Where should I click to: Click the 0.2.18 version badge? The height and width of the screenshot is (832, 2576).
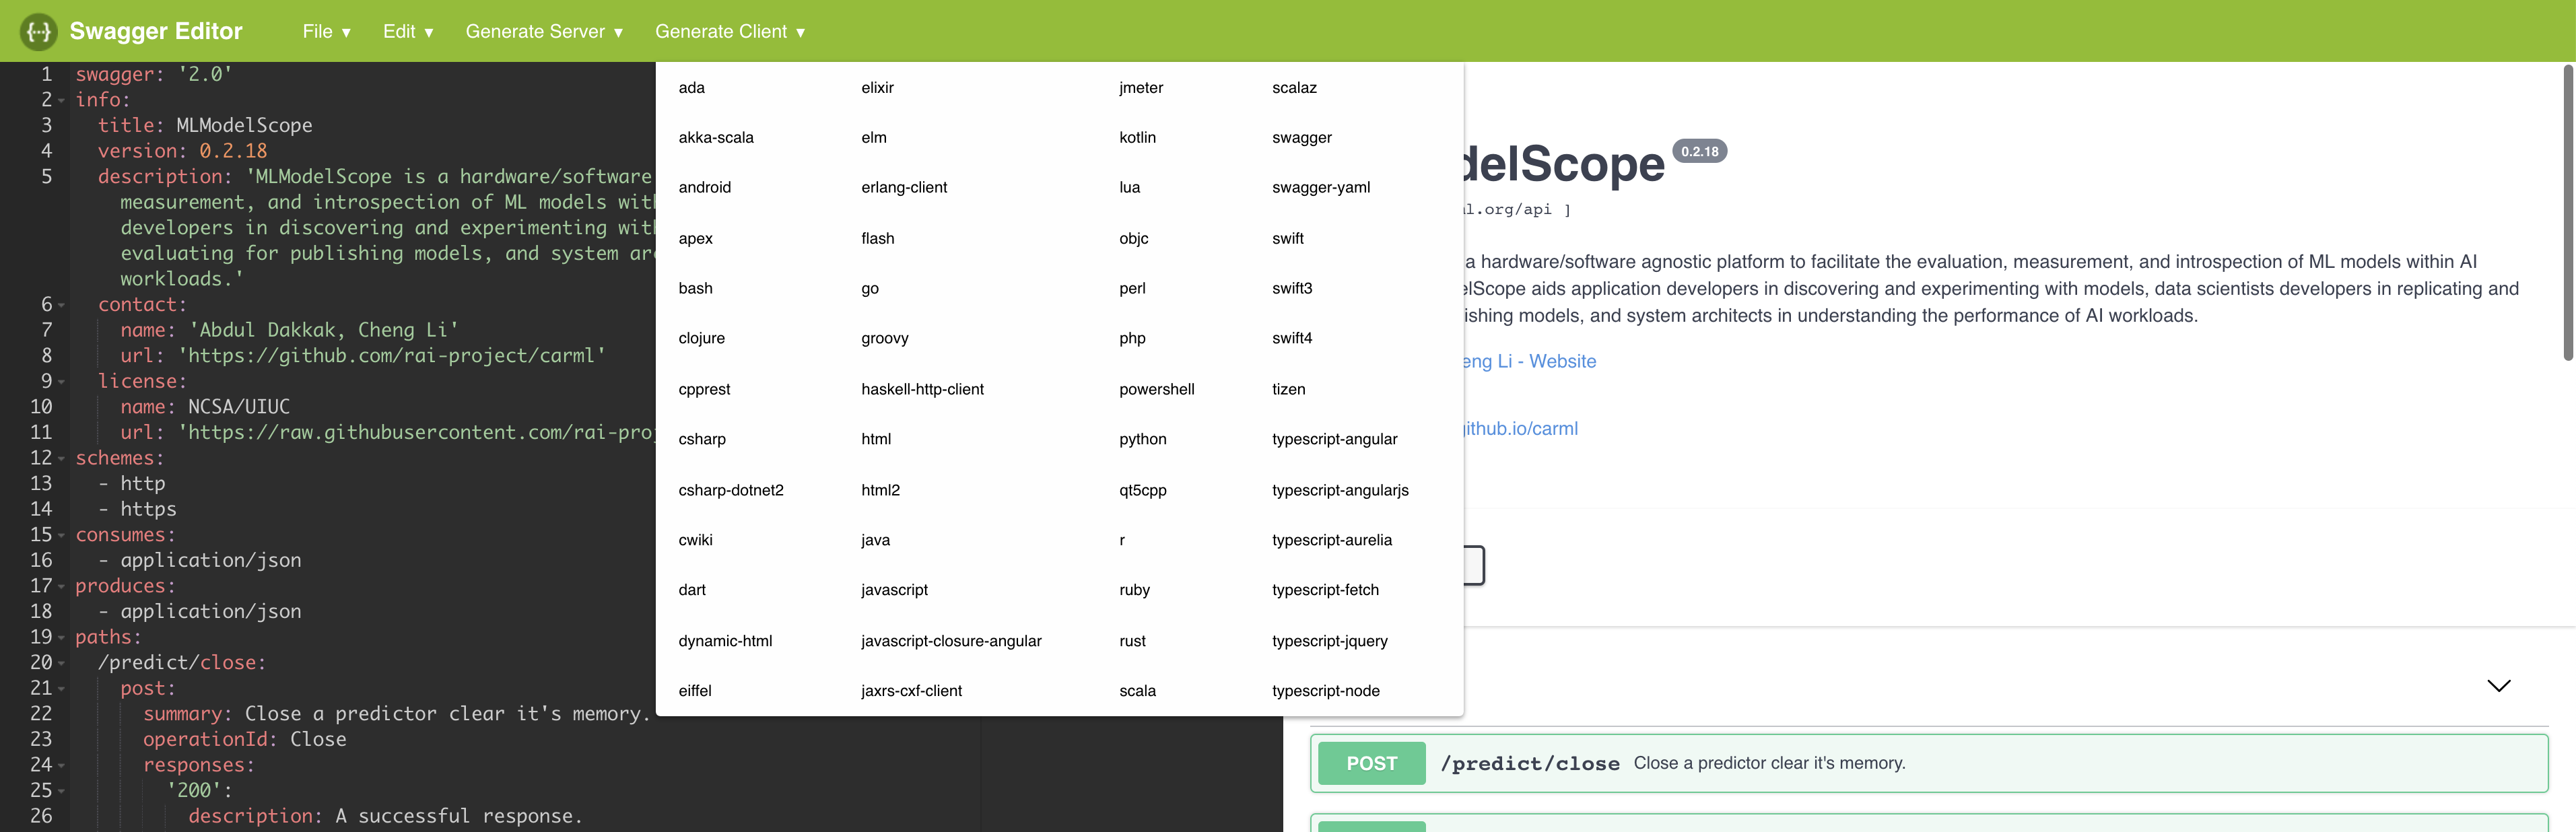pyautogui.click(x=1699, y=152)
